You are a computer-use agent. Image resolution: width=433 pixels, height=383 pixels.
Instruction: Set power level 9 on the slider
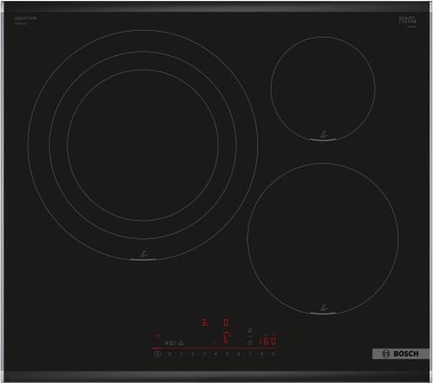tap(273, 354)
